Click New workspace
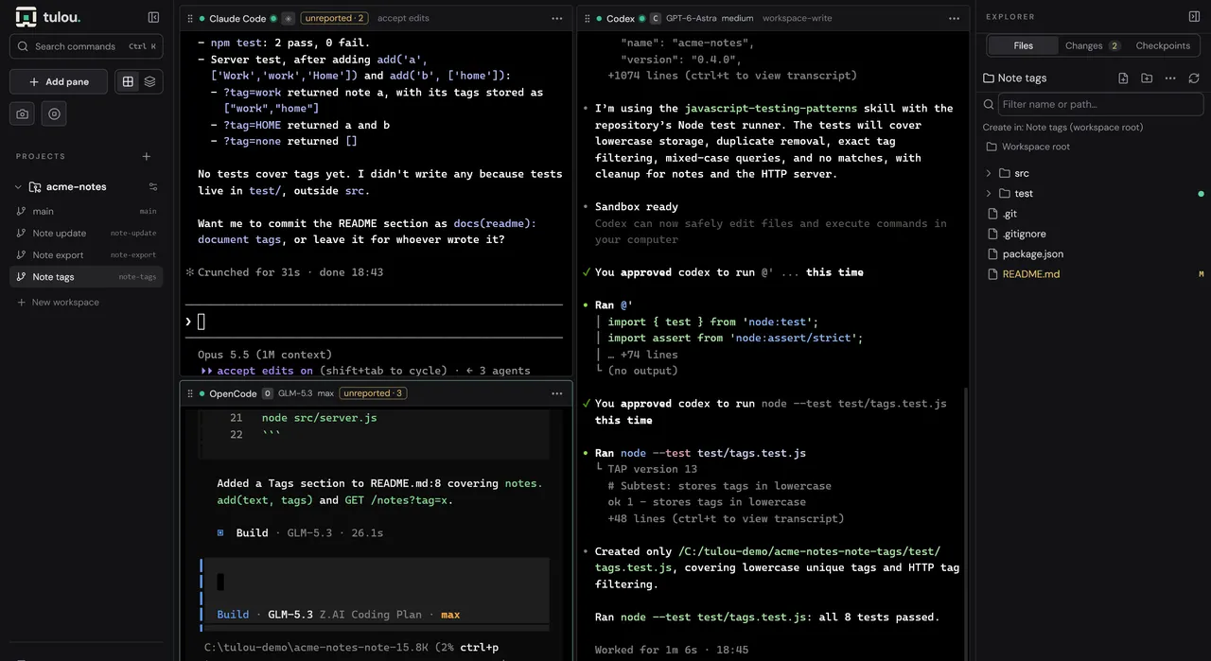The image size is (1211, 661). point(58,302)
